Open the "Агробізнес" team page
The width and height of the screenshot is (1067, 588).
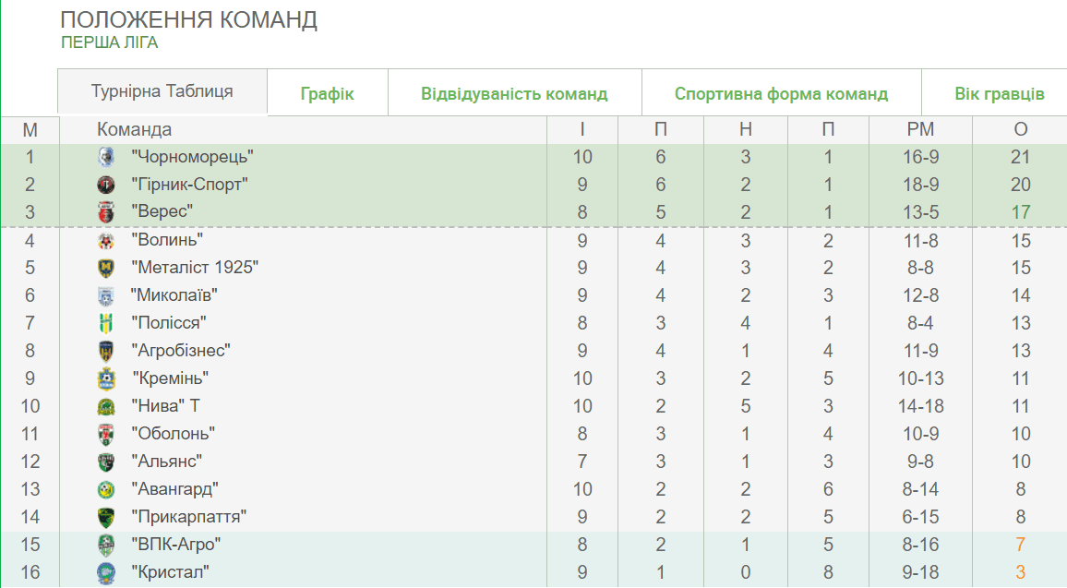coord(181,351)
